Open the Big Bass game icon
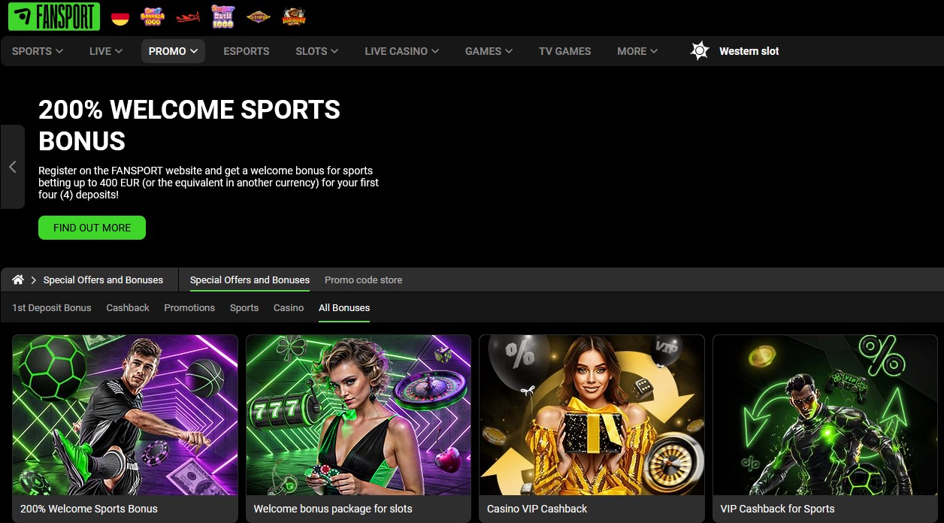Screen dimensions: 944x523 pyautogui.click(x=294, y=17)
